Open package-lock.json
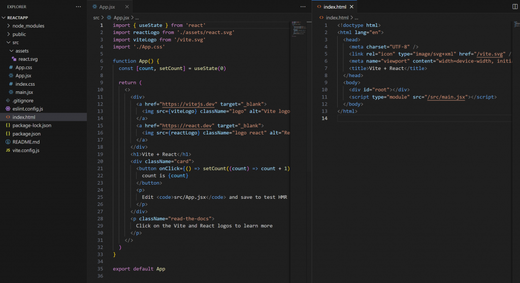This screenshot has height=283, width=520. pos(44,125)
